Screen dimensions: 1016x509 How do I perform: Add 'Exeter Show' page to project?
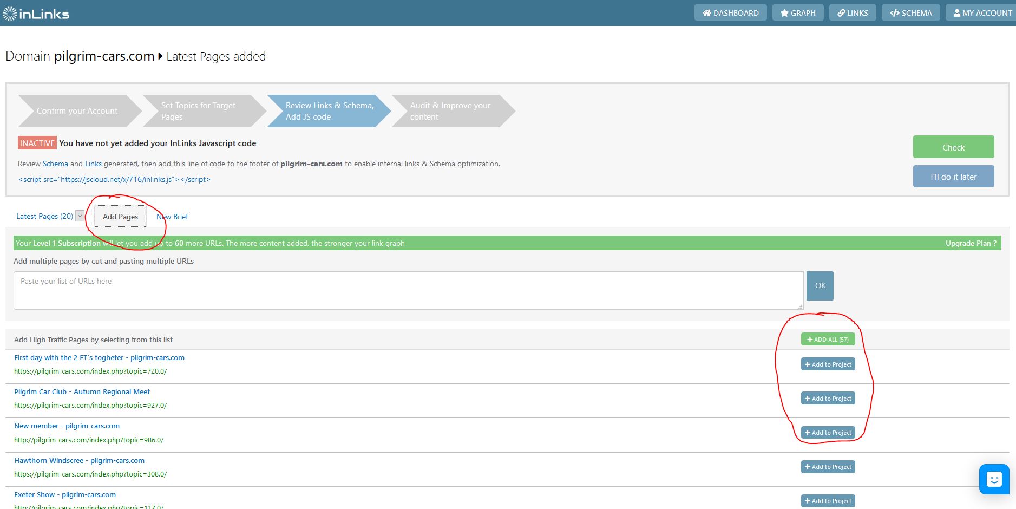[828, 500]
